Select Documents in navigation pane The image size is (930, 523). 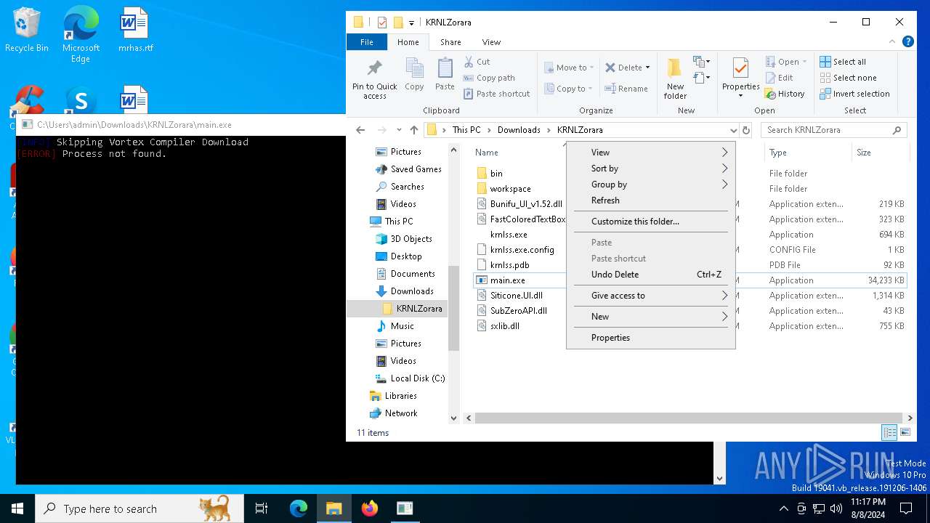click(405, 274)
